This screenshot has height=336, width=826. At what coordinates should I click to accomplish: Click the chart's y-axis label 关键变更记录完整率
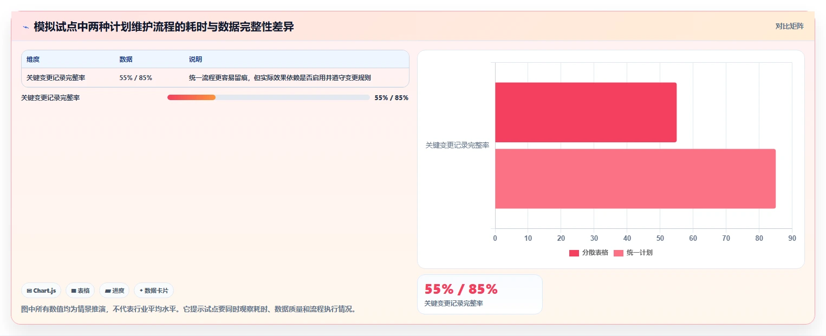click(457, 146)
